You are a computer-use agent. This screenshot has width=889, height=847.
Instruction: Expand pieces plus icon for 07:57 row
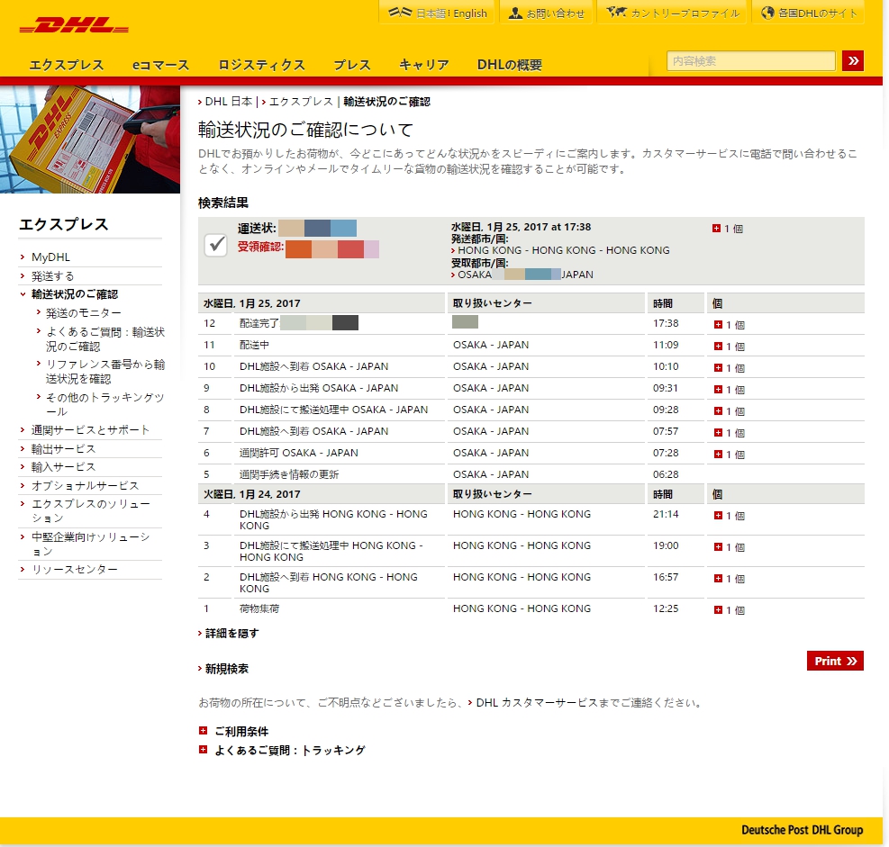(718, 432)
